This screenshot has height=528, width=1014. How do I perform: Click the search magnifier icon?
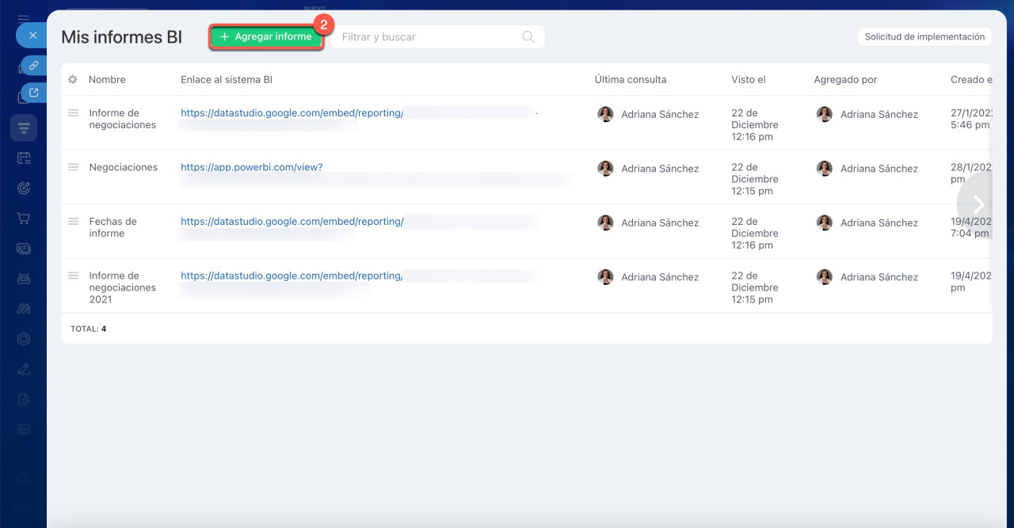528,36
